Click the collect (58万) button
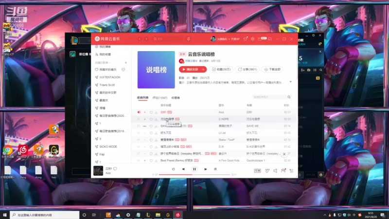This screenshot has width=389, height=219. tap(221, 70)
